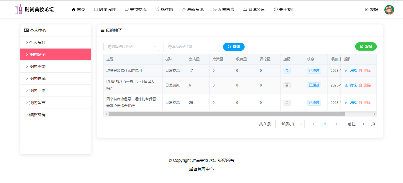Click trash icon for 四个粉底液色号 post
This screenshot has height=183, width=403.
click(360, 103)
